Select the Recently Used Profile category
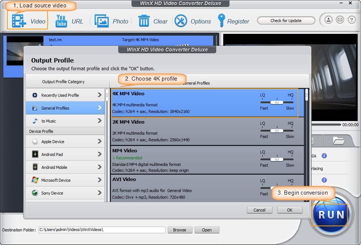This screenshot has height=245, width=361. click(65, 95)
